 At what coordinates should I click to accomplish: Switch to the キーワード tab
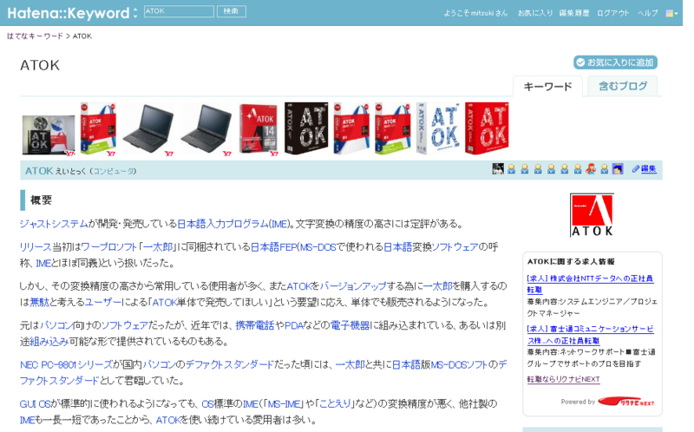pyautogui.click(x=547, y=86)
